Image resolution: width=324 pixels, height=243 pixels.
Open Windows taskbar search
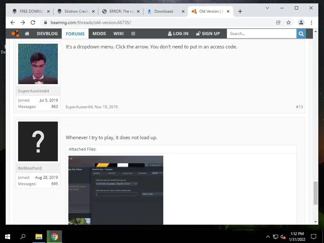pyautogui.click(x=23, y=237)
